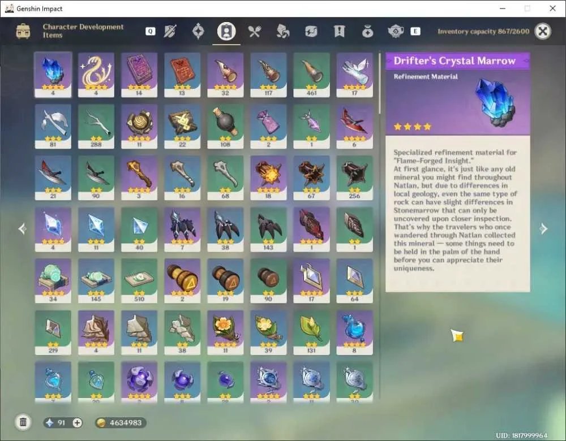Choose the green leaf item with count 131
The height and width of the screenshot is (441, 566).
point(311,333)
